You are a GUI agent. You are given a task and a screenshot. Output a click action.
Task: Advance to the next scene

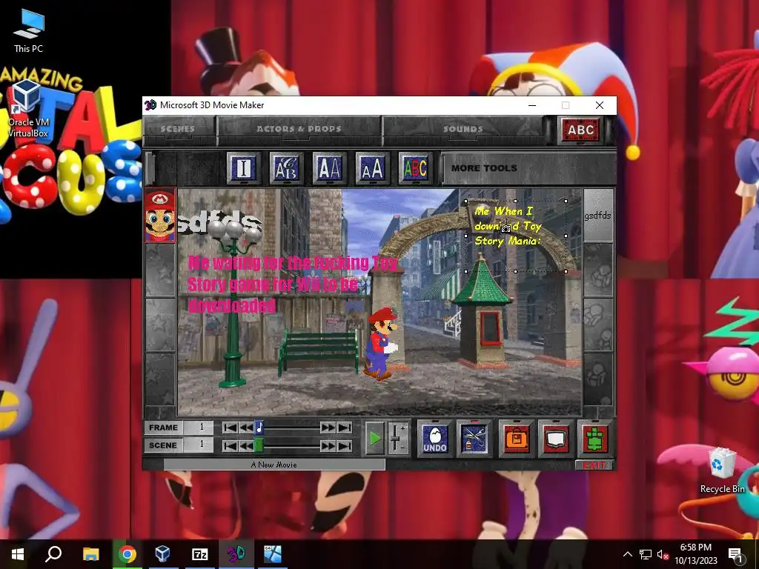pos(328,445)
